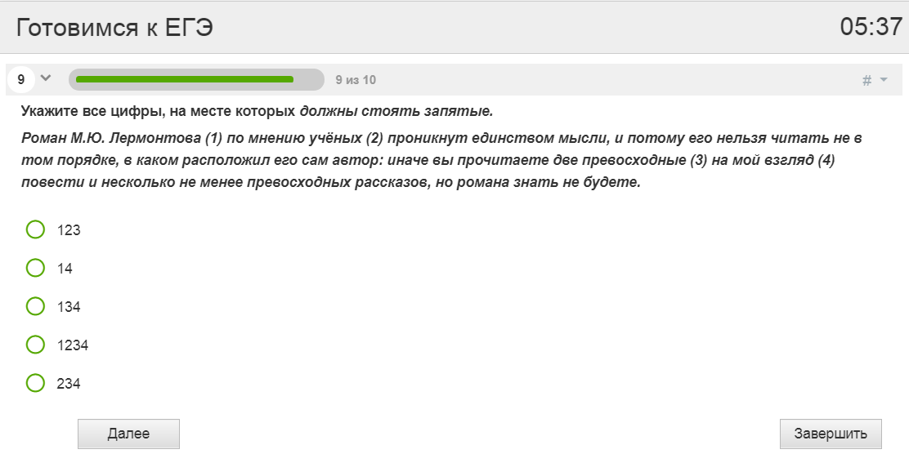
Task: Mark answer option 234
Action: click(35, 383)
